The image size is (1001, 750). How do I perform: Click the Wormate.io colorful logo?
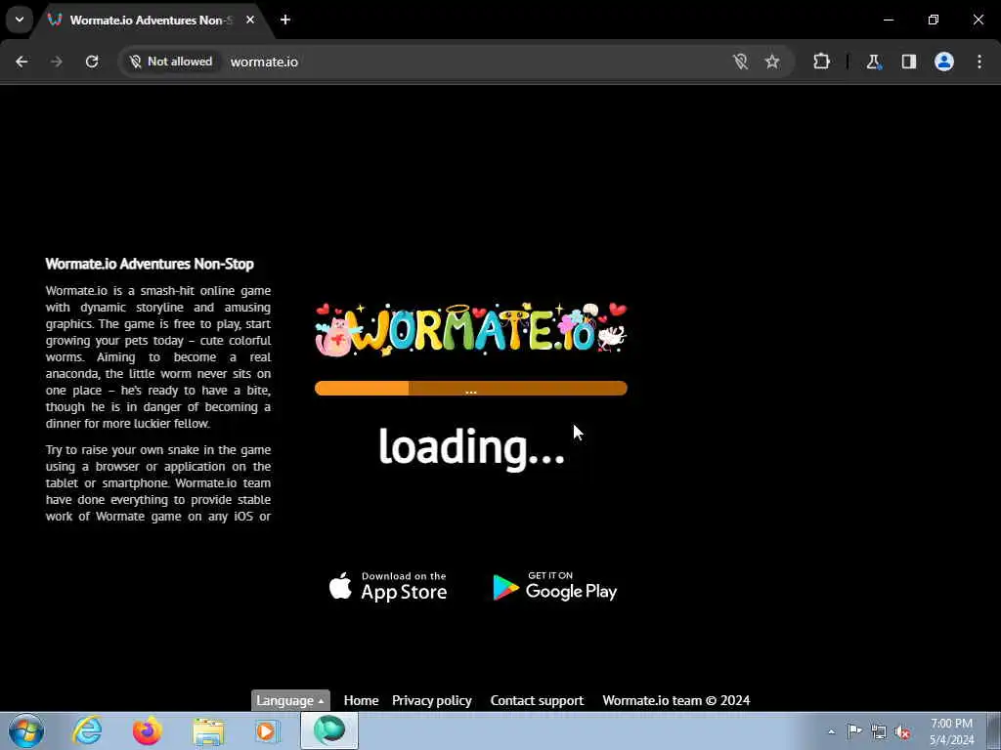471,329
